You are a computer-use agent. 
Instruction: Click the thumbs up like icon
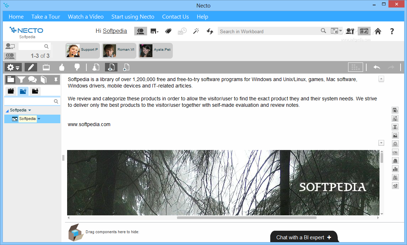coord(62,67)
